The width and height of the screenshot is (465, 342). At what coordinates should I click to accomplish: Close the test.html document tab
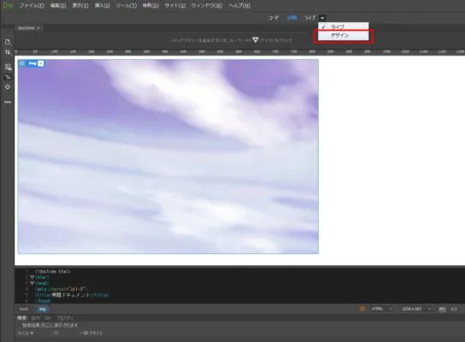[38, 28]
